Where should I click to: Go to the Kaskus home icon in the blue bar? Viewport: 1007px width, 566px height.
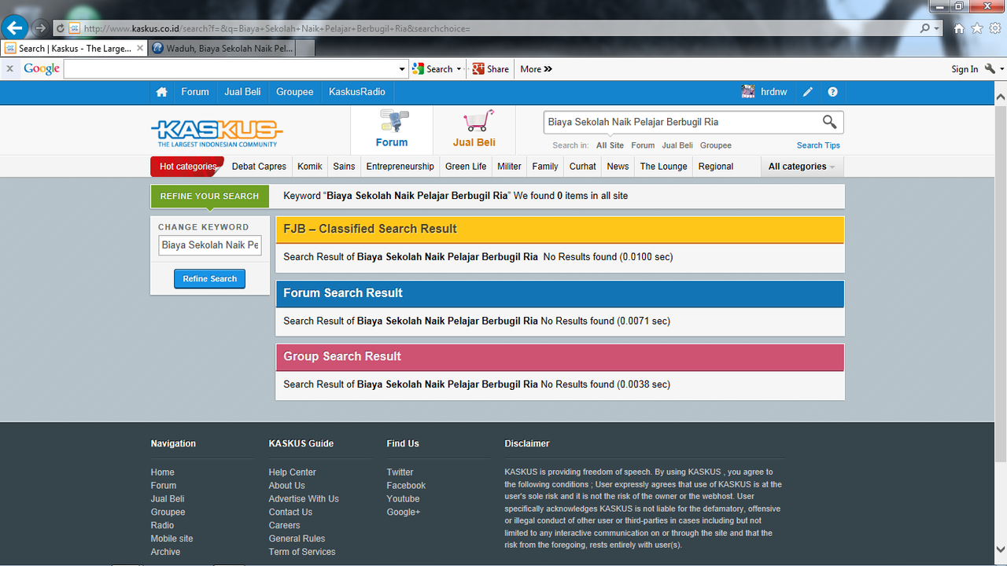click(161, 92)
